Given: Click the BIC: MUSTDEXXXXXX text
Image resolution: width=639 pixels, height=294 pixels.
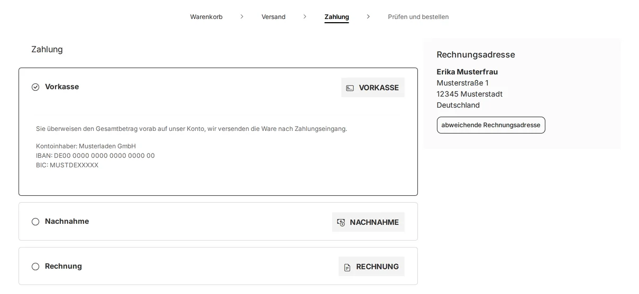Looking at the screenshot, I should pos(67,165).
